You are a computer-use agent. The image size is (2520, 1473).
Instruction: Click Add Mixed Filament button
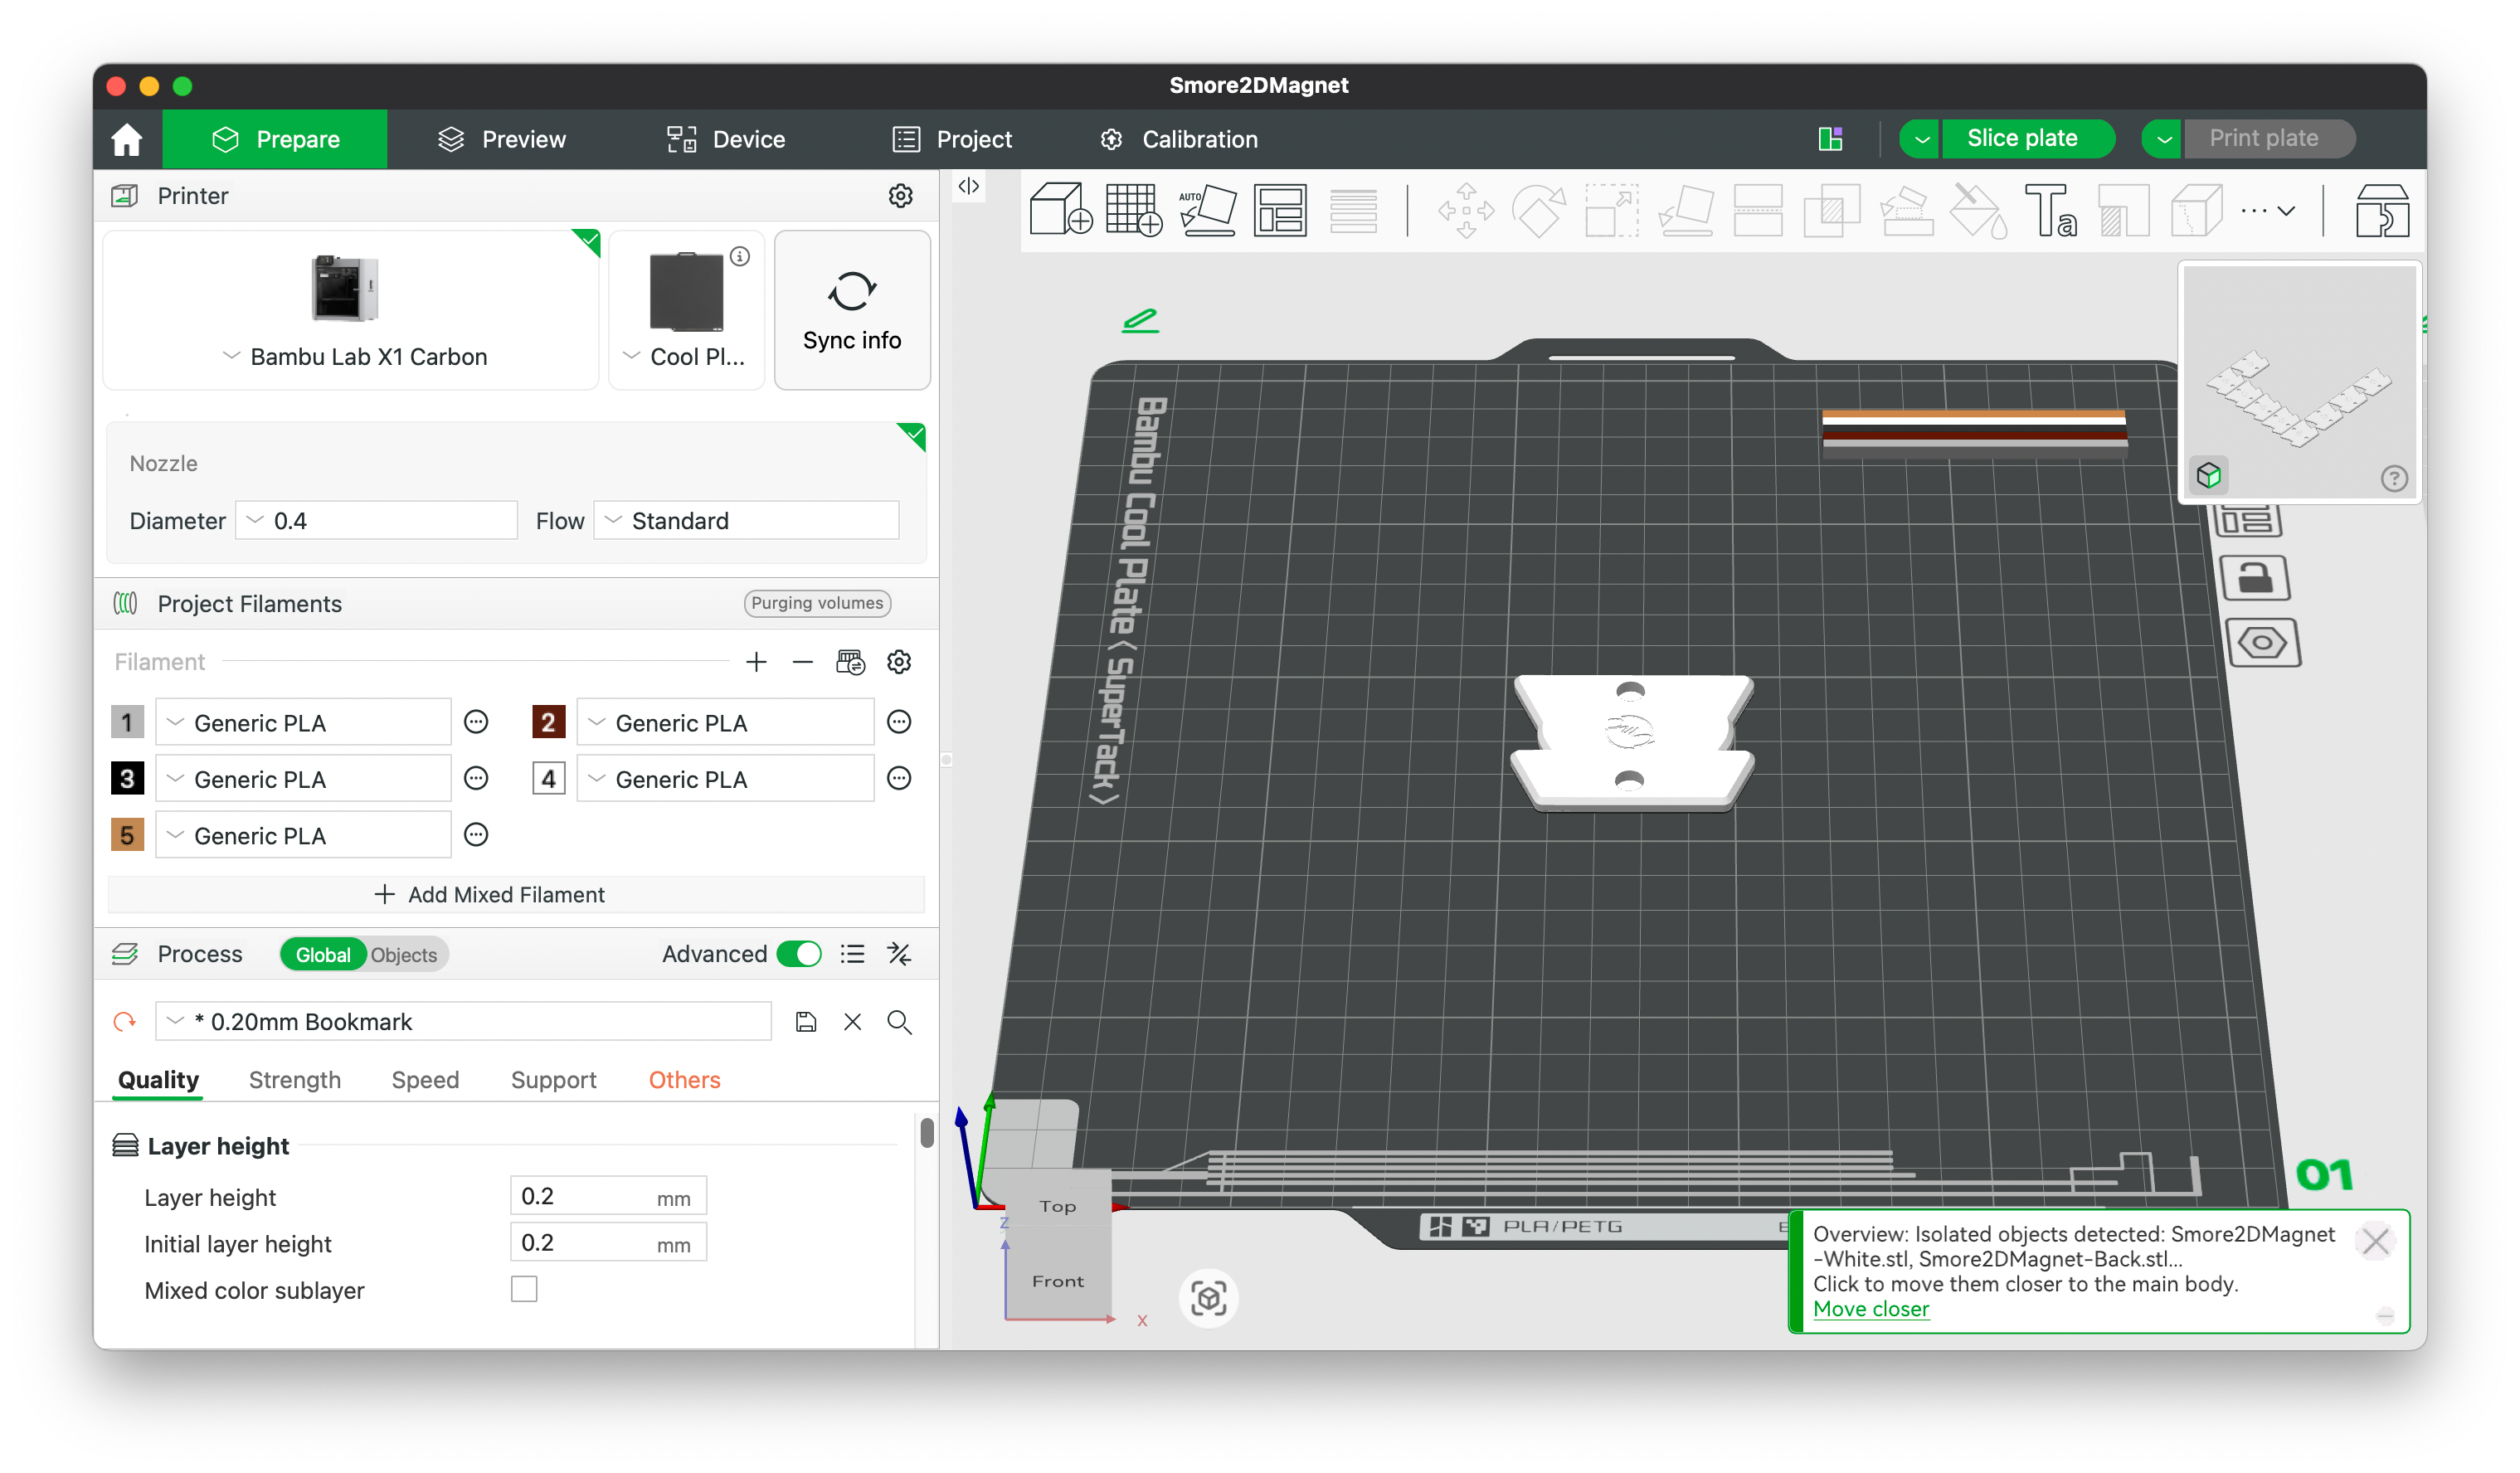click(516, 895)
